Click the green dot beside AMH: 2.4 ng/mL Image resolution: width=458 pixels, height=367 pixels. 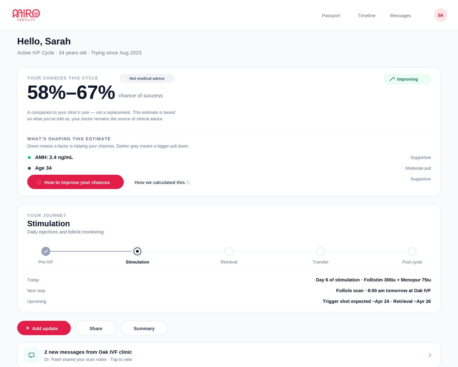(29, 158)
